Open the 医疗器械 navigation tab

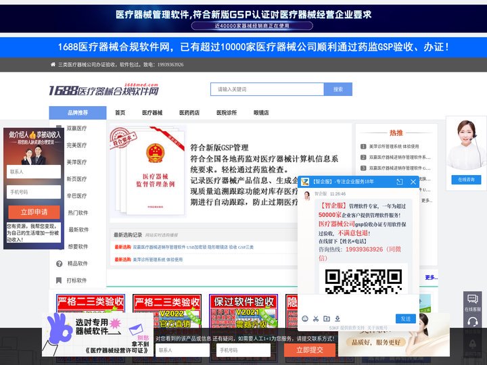coord(152,113)
